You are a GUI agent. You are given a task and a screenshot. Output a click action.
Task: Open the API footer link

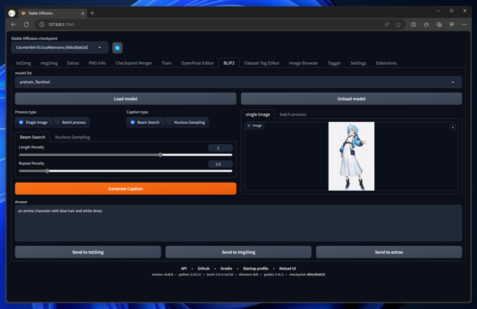(x=184, y=269)
